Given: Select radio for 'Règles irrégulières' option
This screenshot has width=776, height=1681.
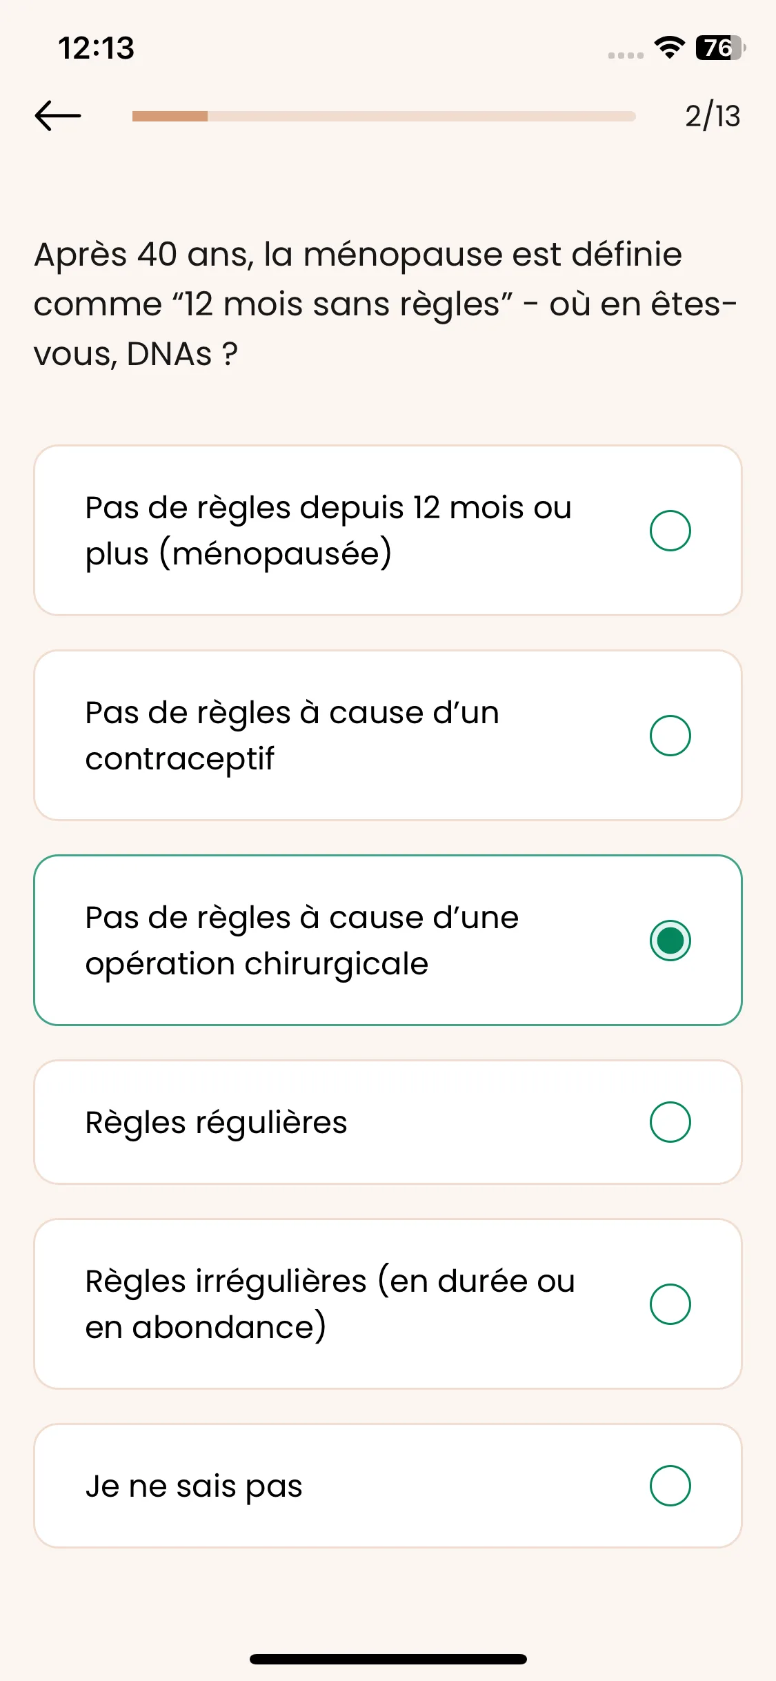Looking at the screenshot, I should 670,1304.
